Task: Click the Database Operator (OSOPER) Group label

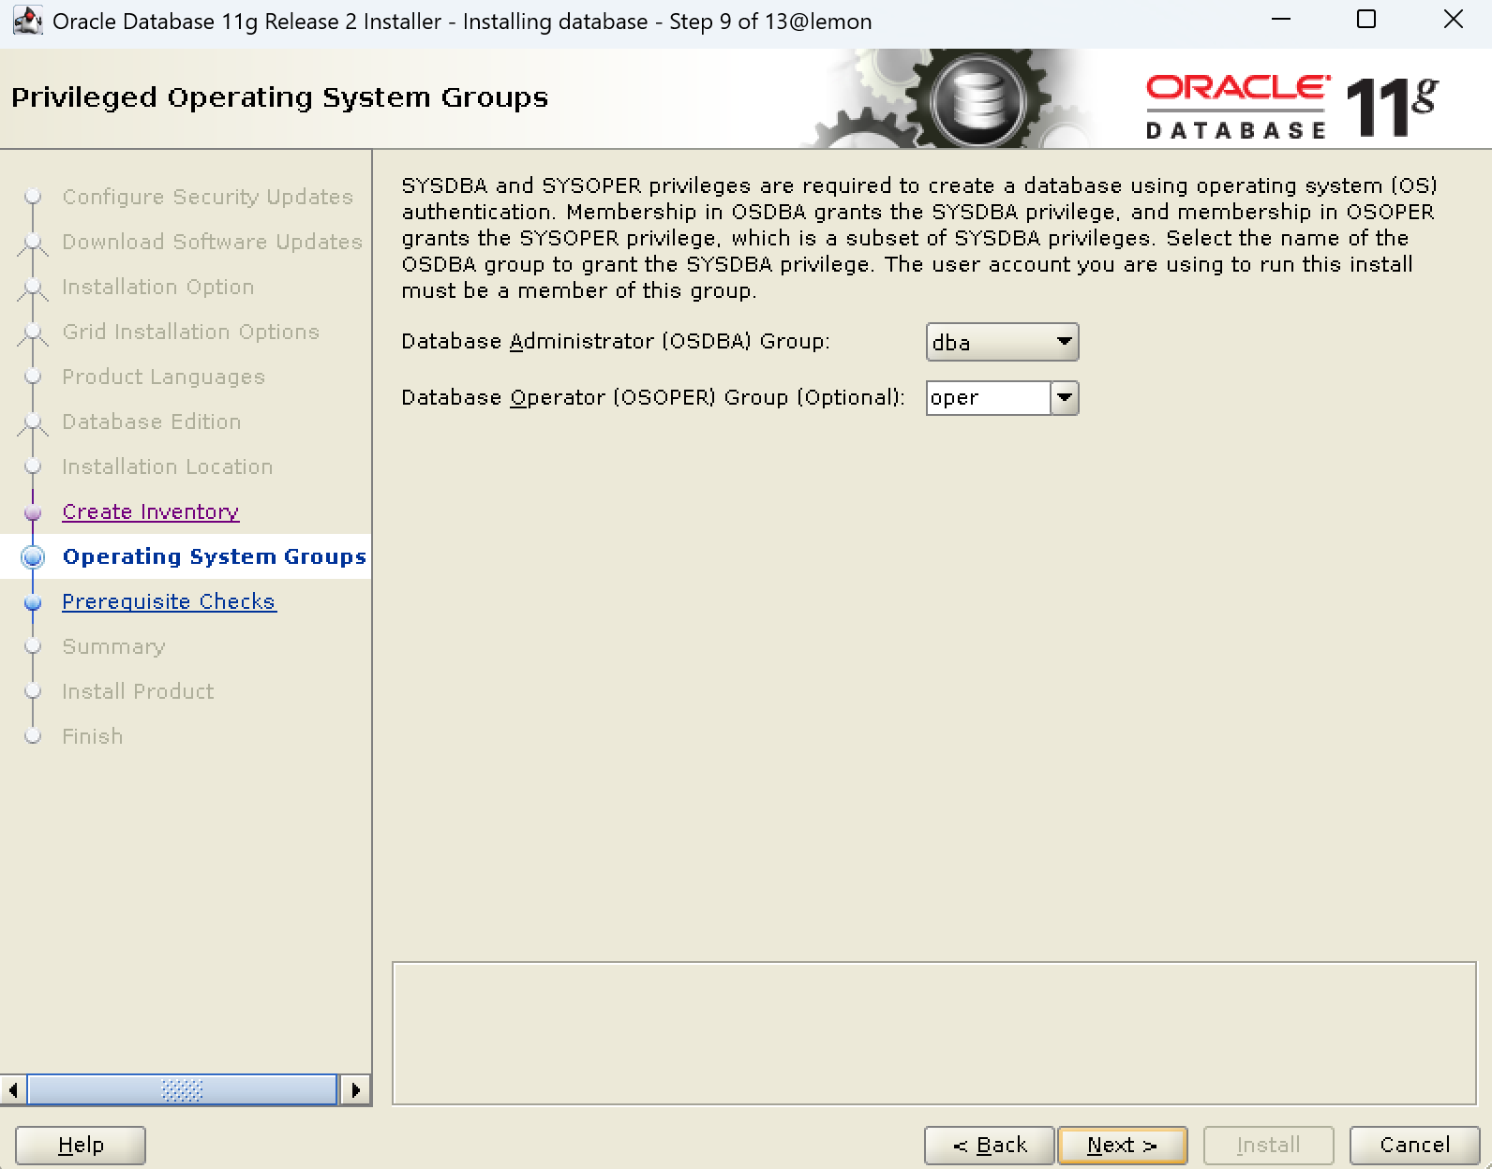Action: [653, 398]
